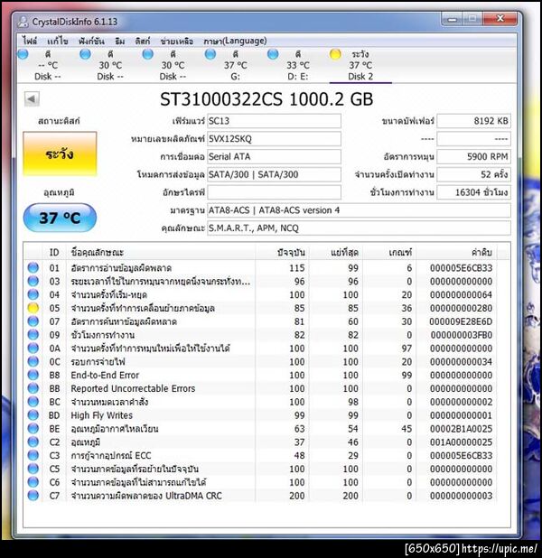
Task: Select raw value 000000000280 in row 05
Action: [462, 308]
